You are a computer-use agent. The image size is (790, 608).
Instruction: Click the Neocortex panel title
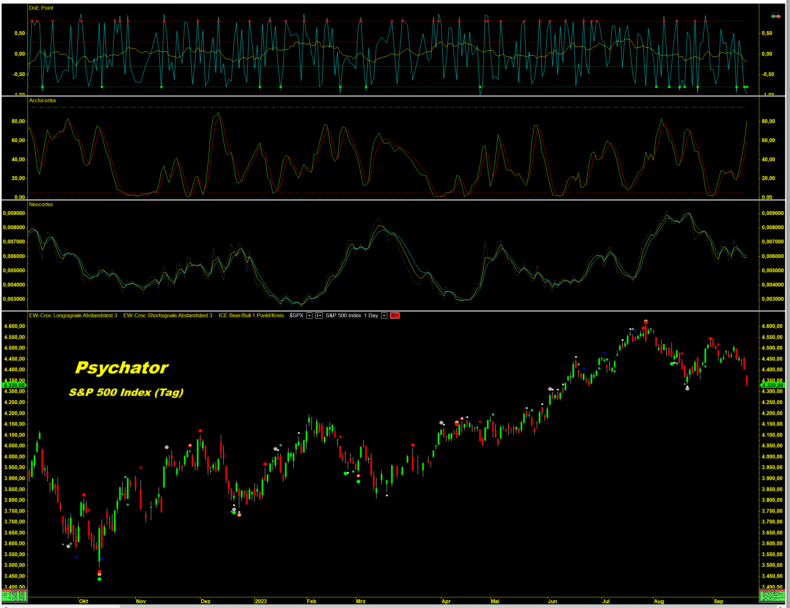(x=41, y=204)
